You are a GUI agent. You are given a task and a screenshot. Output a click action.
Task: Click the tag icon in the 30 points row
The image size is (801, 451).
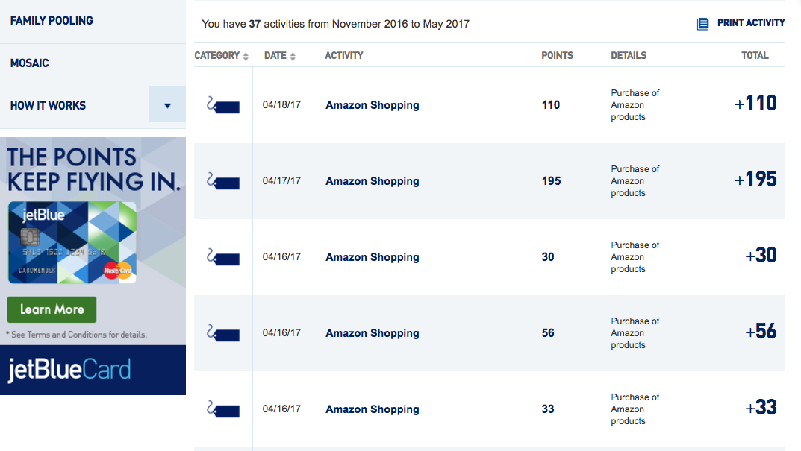click(223, 257)
